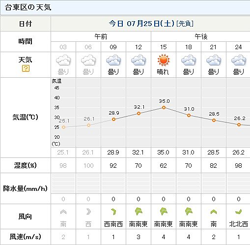Click the sunny icon for 15 o'clock
The width and height of the screenshot is (250, 245).
(164, 60)
